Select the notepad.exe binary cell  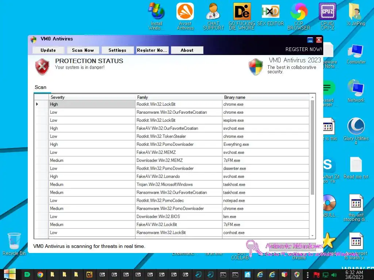coord(266,201)
